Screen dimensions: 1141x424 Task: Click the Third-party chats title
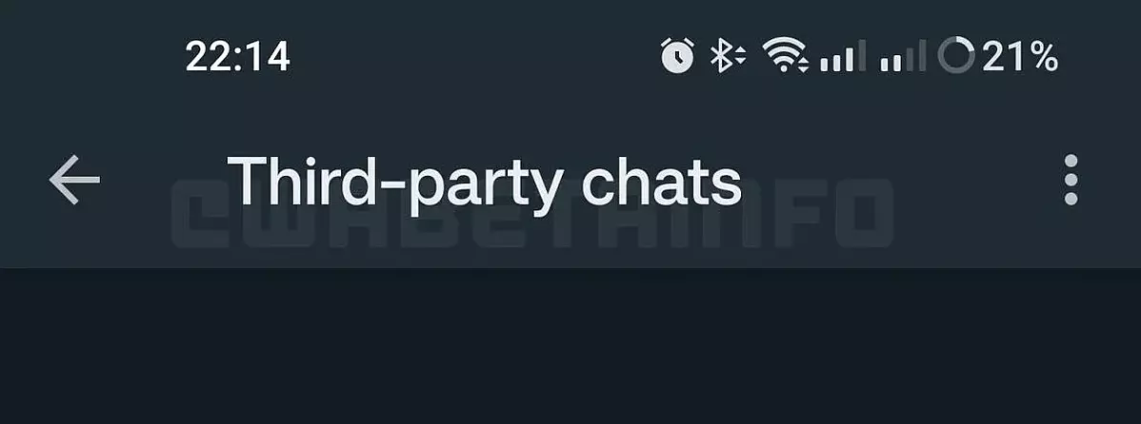pos(485,182)
